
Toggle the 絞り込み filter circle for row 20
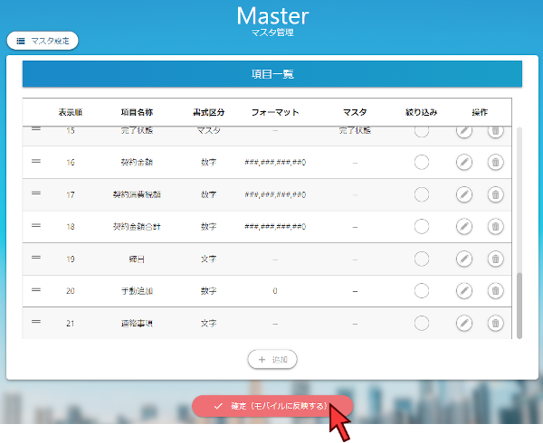421,291
